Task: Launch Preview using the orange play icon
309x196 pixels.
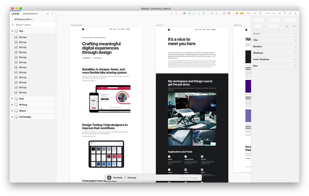Action: [236, 13]
